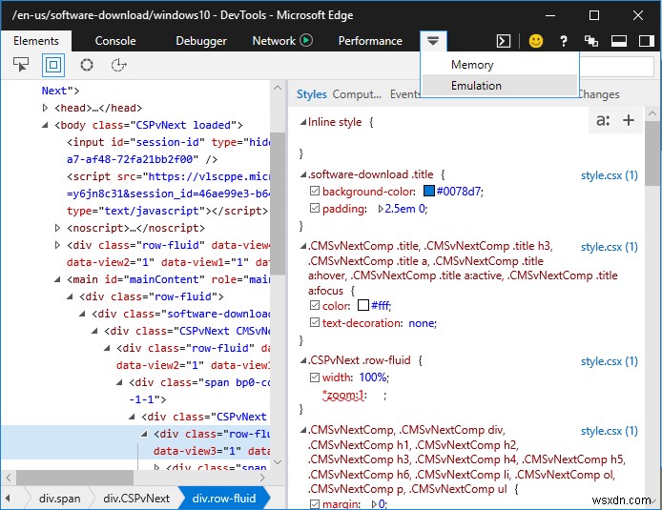Collapse the Inline style rule section
662x510 pixels.
click(x=303, y=122)
